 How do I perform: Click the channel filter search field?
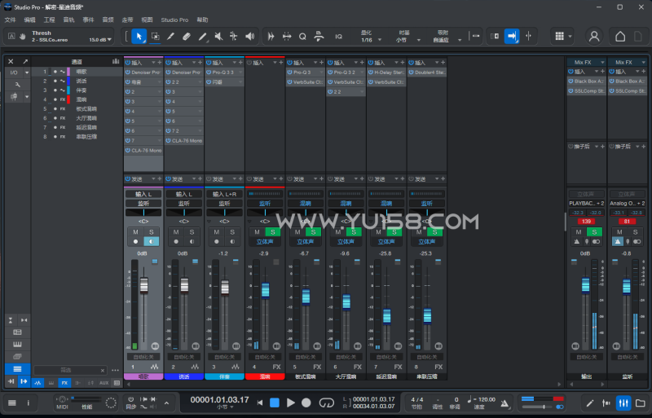69,370
